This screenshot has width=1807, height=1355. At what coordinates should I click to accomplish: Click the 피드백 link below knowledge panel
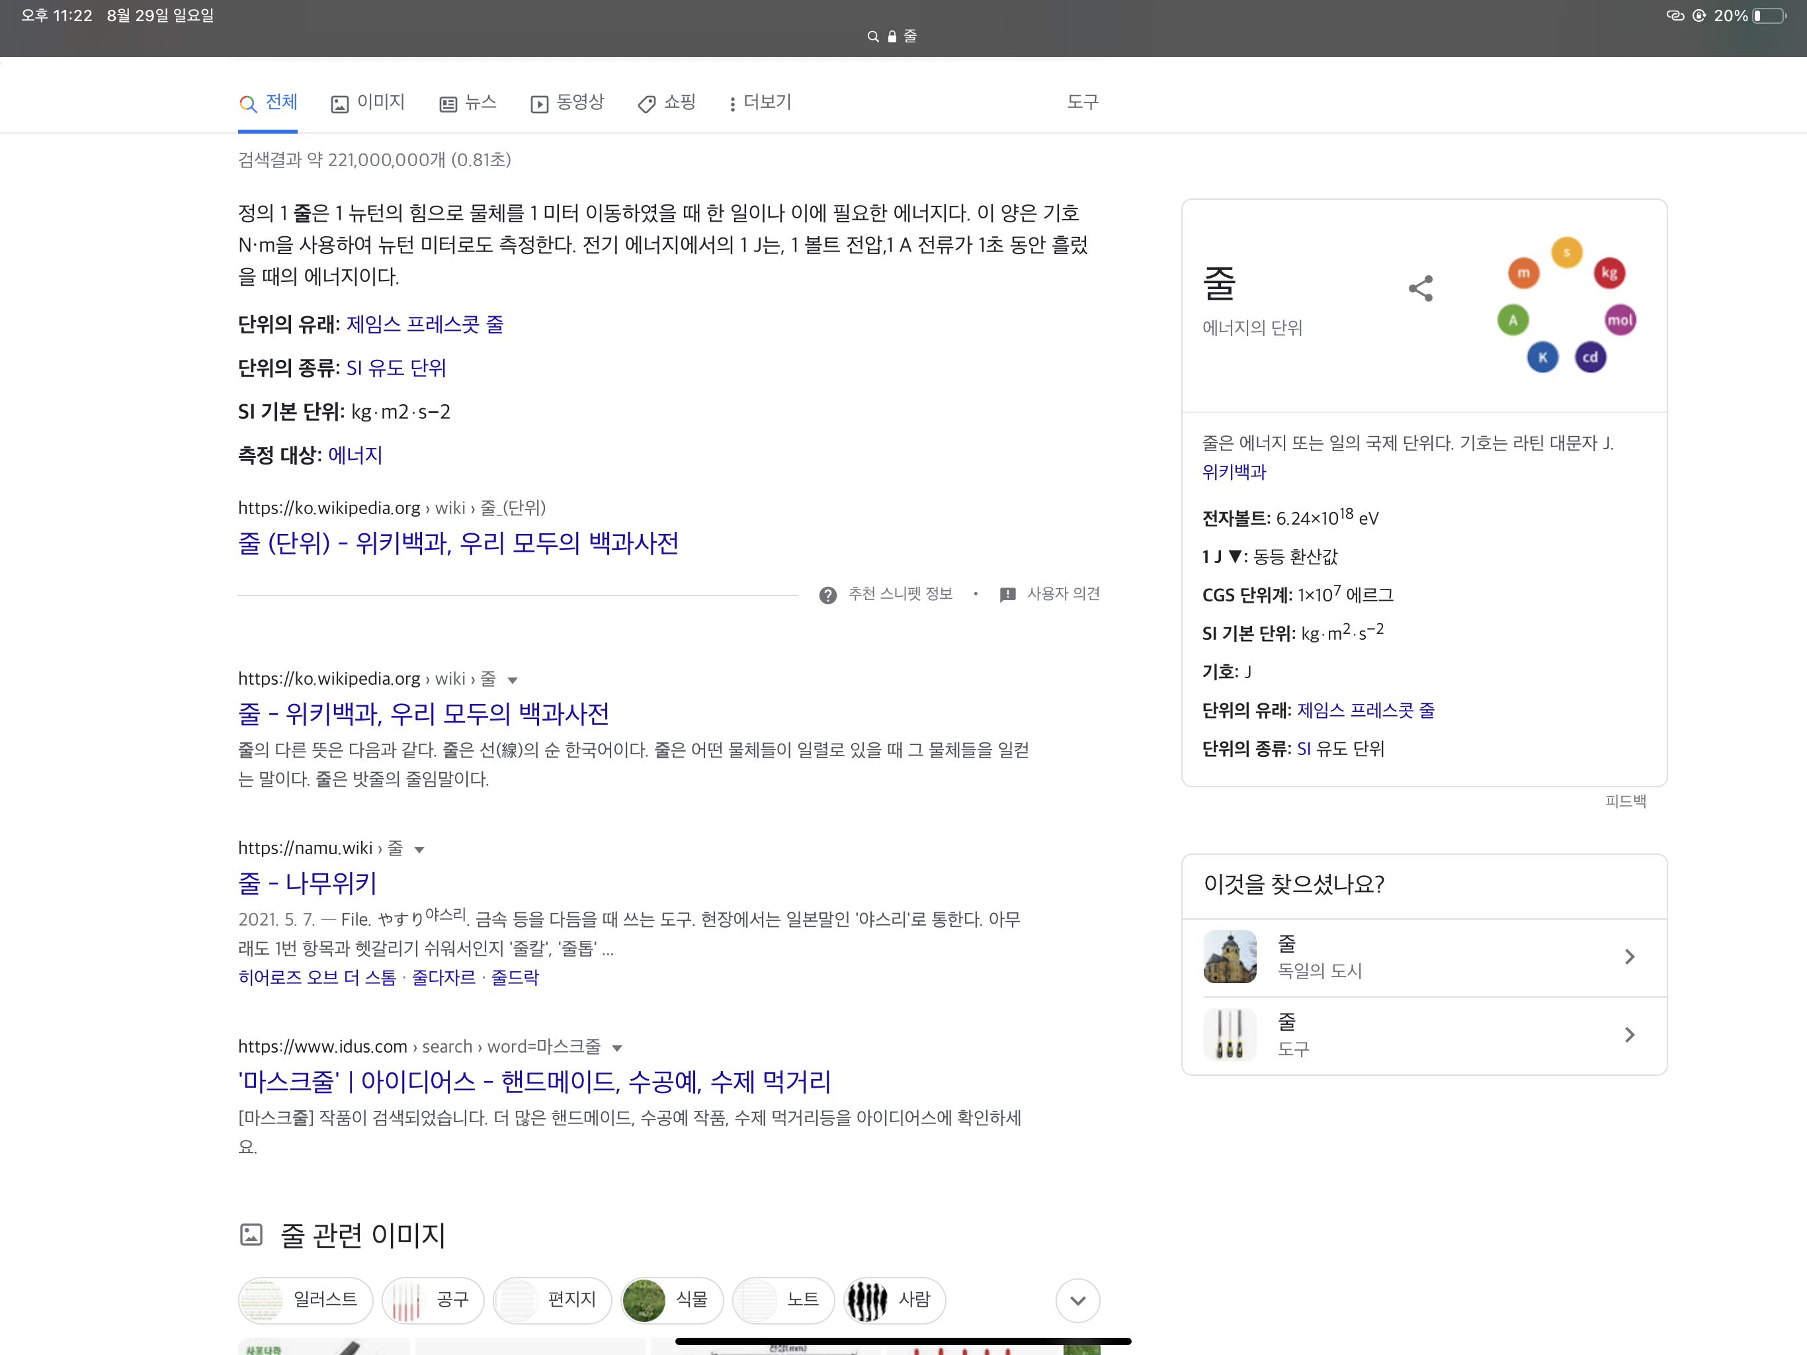point(1625,801)
